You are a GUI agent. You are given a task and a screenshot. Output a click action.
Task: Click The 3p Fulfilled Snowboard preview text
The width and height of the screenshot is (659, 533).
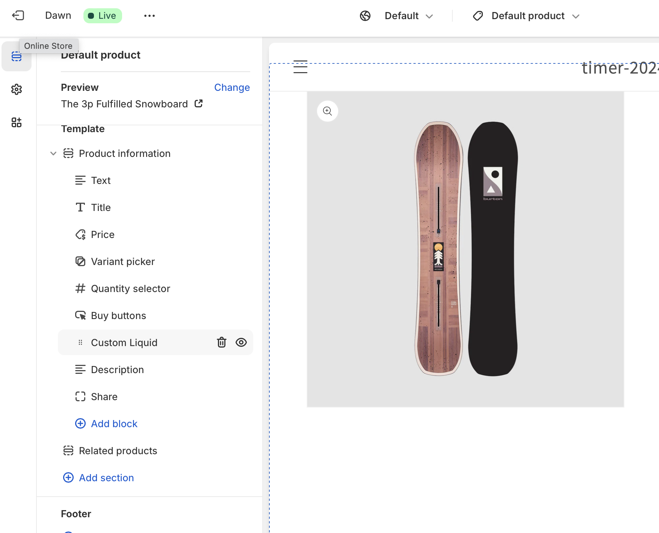(124, 104)
